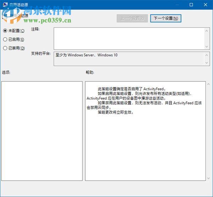Click the title bar policy icon
Screen dimensions: 213x197
pos(5,5)
